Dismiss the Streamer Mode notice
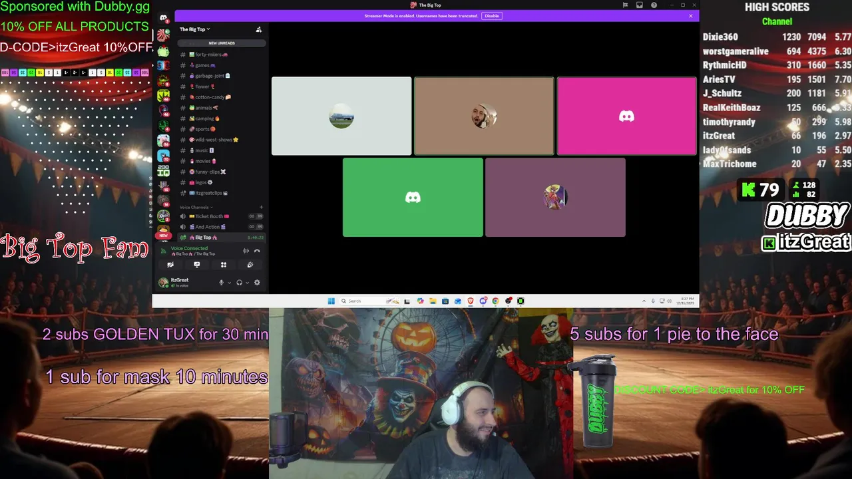The width and height of the screenshot is (852, 479). point(690,16)
